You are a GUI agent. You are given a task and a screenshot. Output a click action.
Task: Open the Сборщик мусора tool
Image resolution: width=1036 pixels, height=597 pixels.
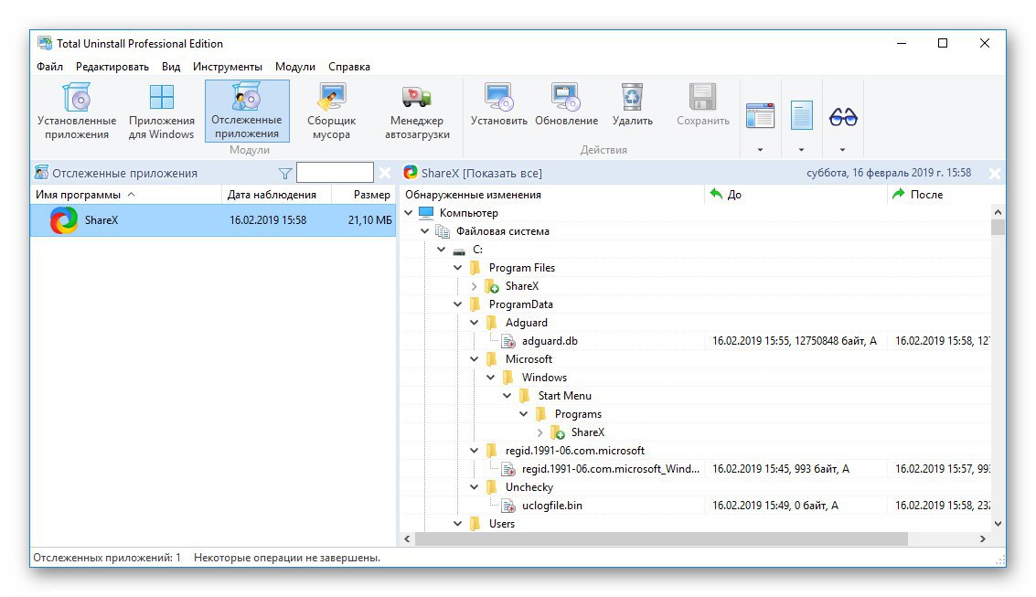(x=331, y=111)
